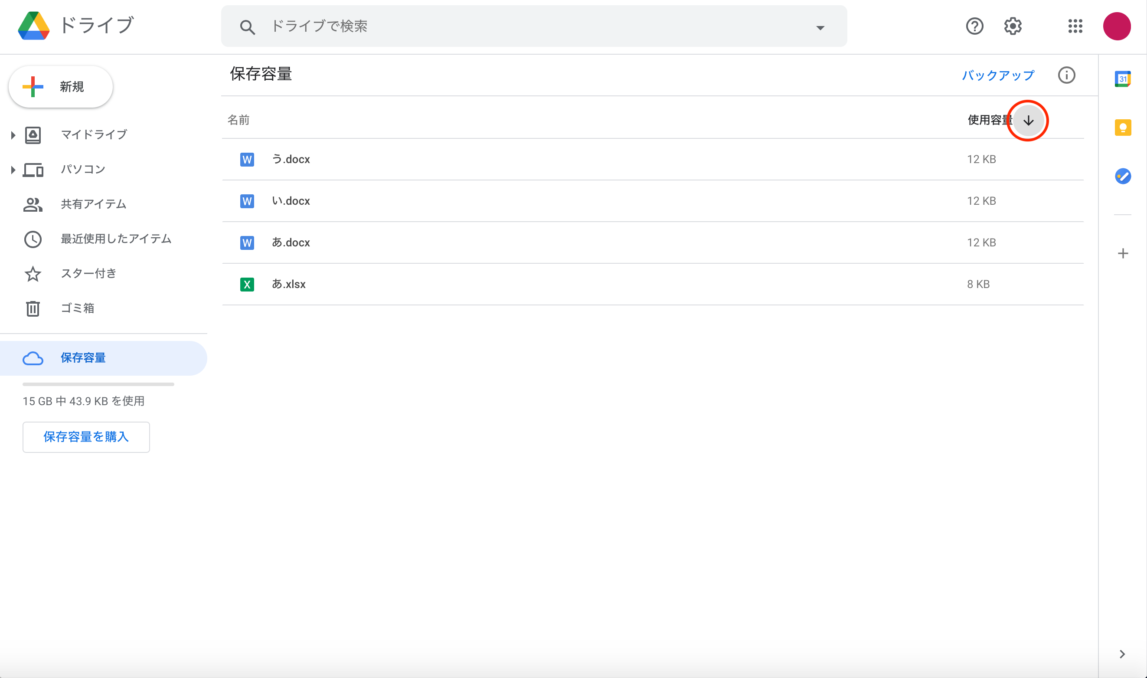Image resolution: width=1147 pixels, height=678 pixels.
Task: Focus the ドライブで検索 search field
Action: 534,26
